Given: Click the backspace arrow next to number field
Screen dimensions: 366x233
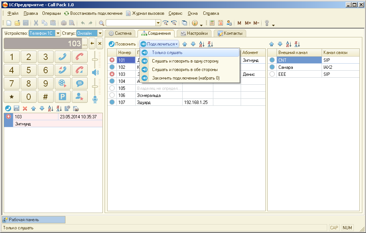Looking at the screenshot, I should tap(92, 44).
